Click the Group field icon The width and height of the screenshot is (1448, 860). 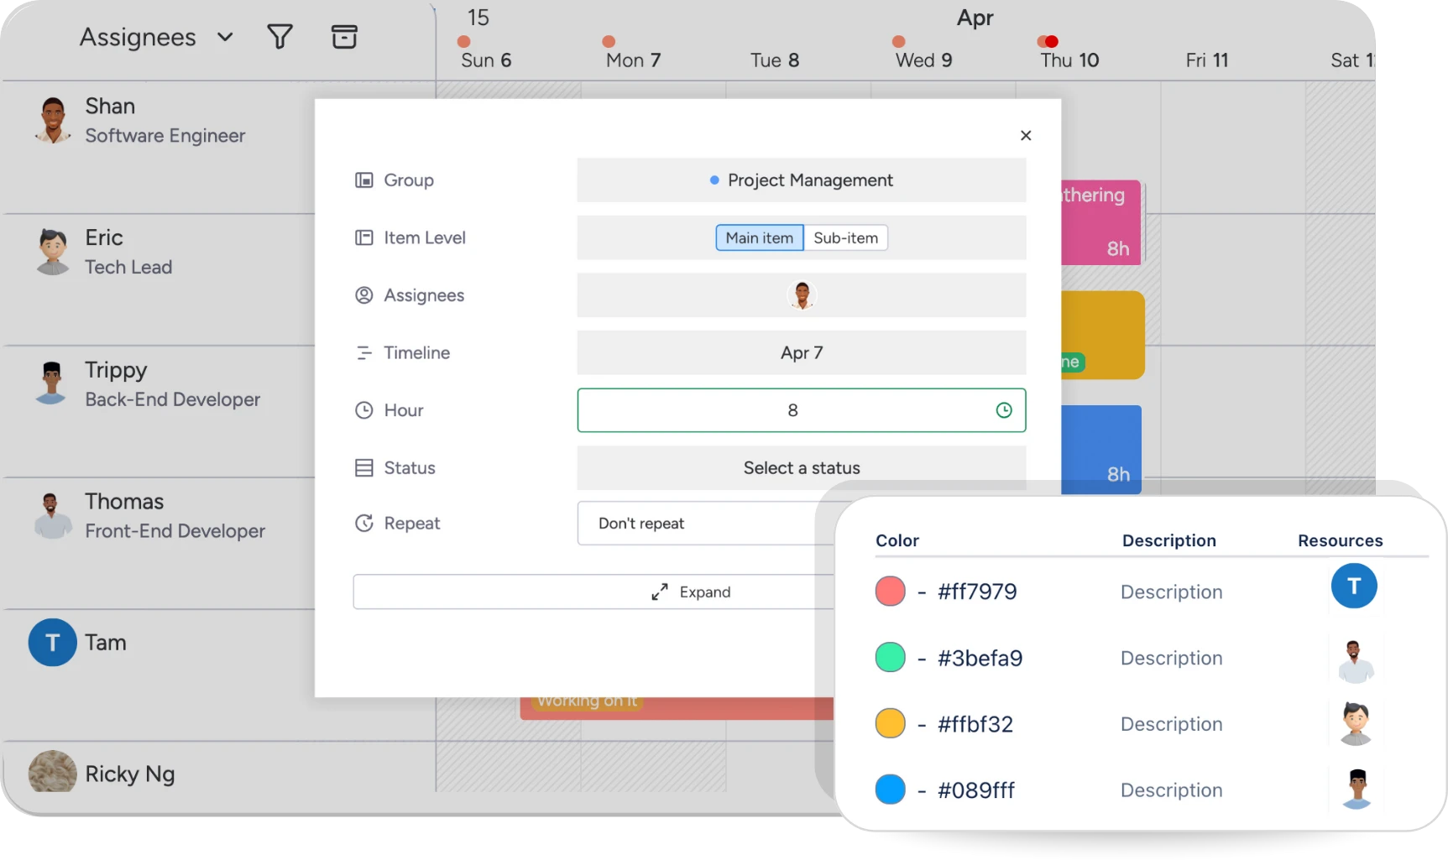click(x=363, y=180)
